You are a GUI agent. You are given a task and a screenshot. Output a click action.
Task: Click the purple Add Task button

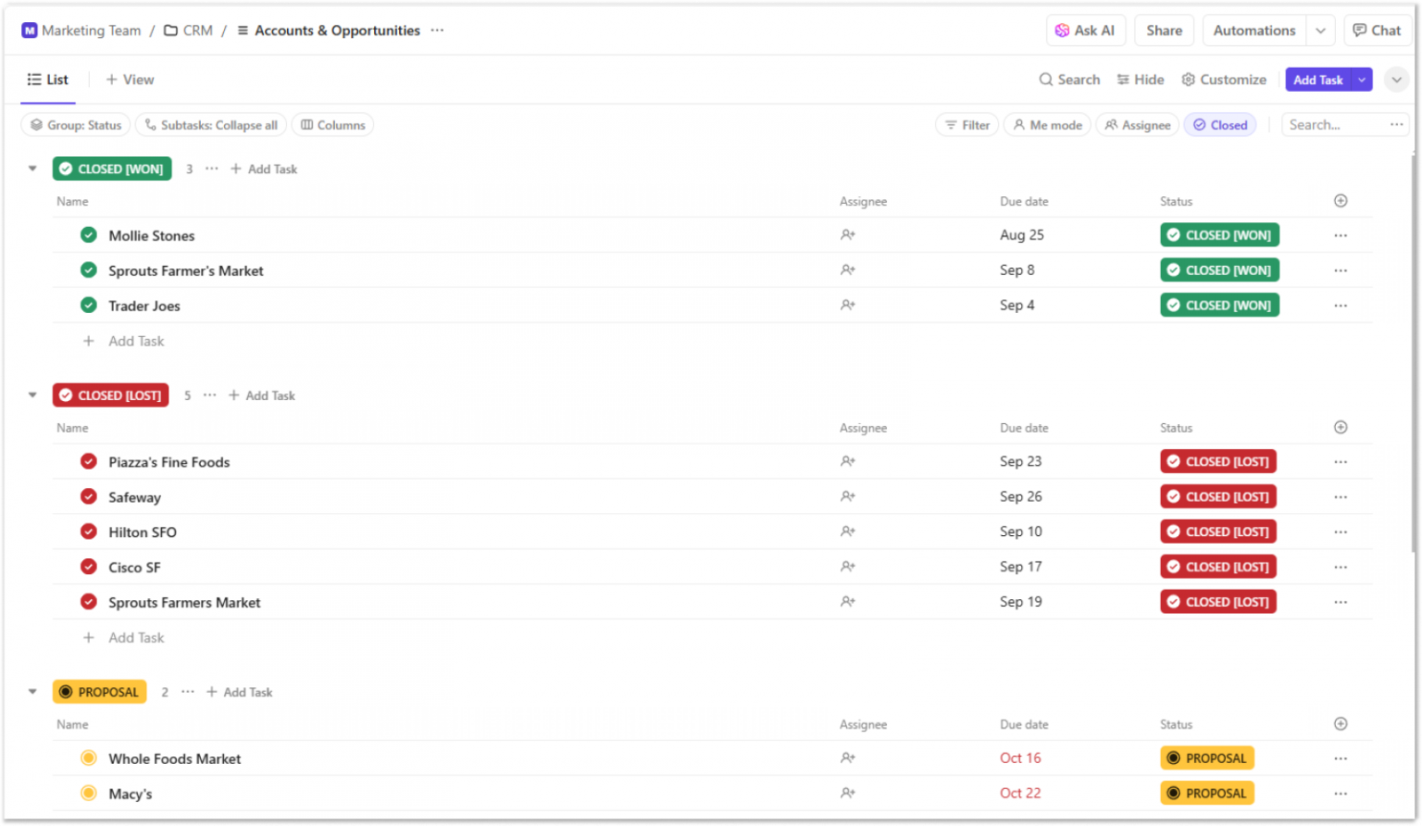1318,80
